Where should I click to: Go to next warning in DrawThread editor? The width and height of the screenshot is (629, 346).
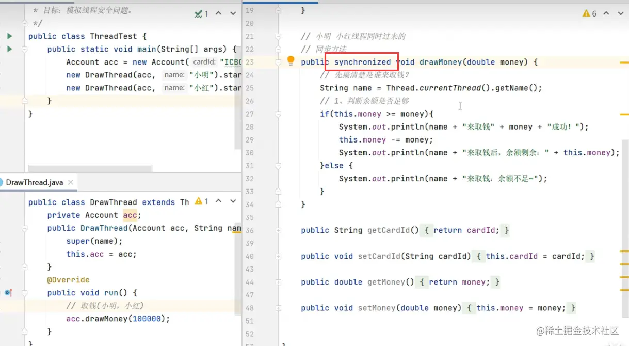(233, 201)
